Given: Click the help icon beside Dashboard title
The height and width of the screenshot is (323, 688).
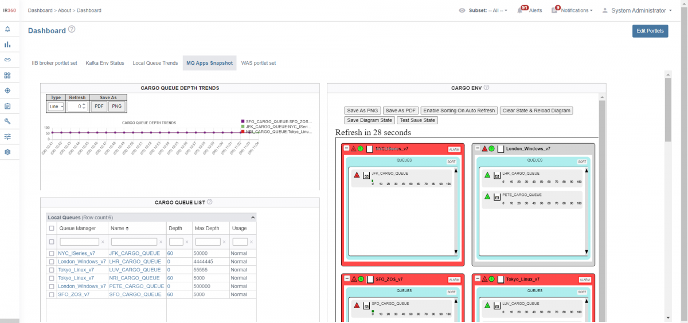Looking at the screenshot, I should pos(72,29).
